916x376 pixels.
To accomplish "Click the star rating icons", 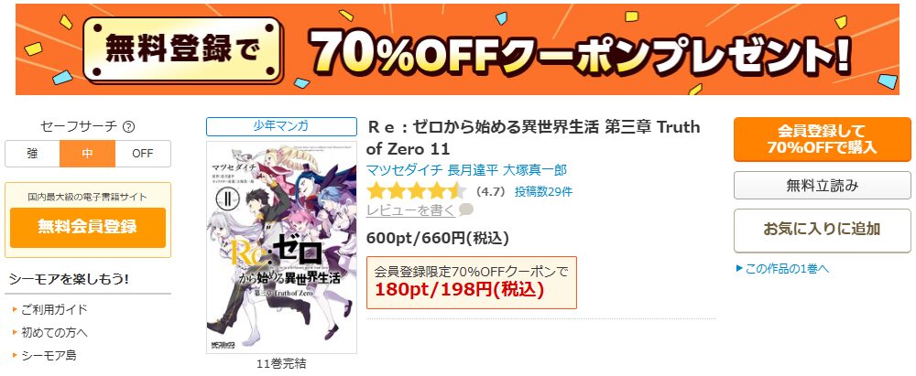I will [417, 191].
